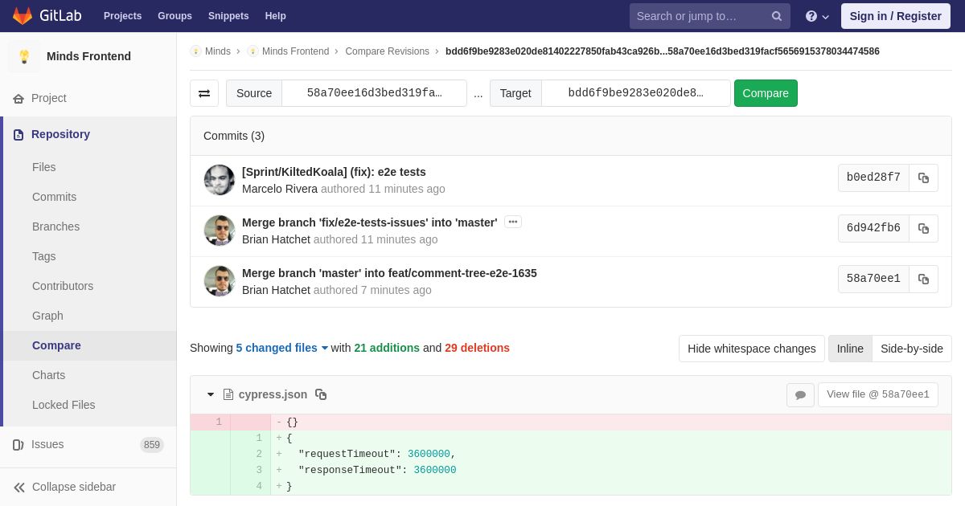The height and width of the screenshot is (506, 965).
Task: Click the search magnifier icon
Action: 777,16
